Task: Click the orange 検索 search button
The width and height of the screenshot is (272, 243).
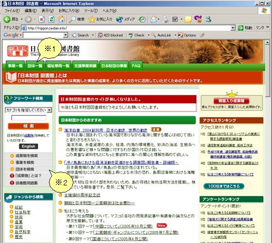Action: coord(28,126)
